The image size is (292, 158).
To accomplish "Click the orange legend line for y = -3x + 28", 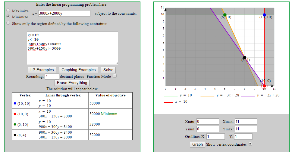I will [x=207, y=96].
